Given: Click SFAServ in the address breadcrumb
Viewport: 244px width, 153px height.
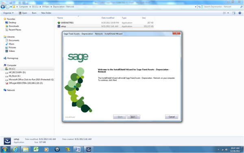Looking at the screenshot, I should coord(46,7).
